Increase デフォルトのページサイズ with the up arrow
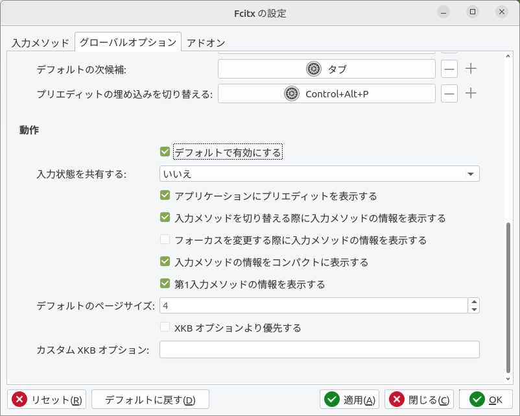This screenshot has height=416, width=520. (474, 302)
